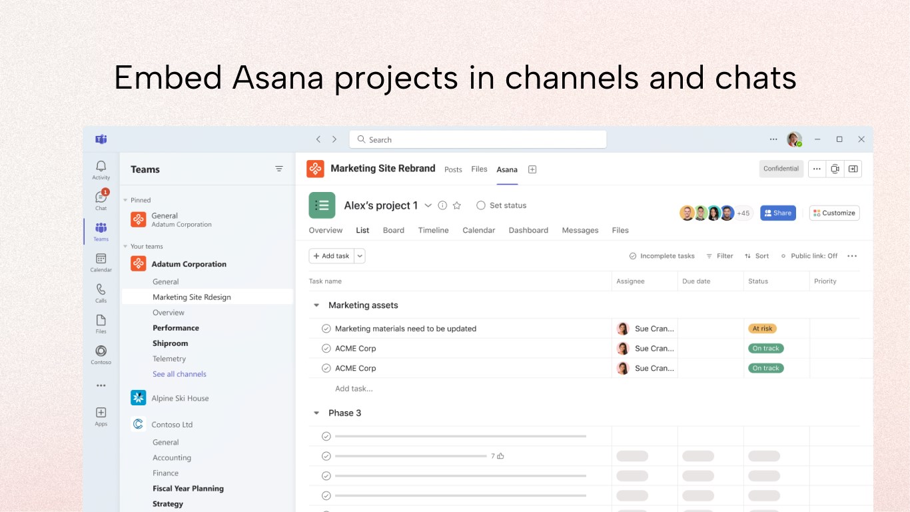Open the Apps store icon
The width and height of the screenshot is (910, 512).
tap(101, 416)
